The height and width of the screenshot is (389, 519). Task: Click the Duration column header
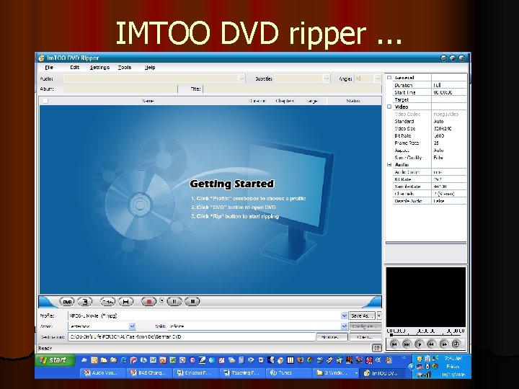[257, 101]
